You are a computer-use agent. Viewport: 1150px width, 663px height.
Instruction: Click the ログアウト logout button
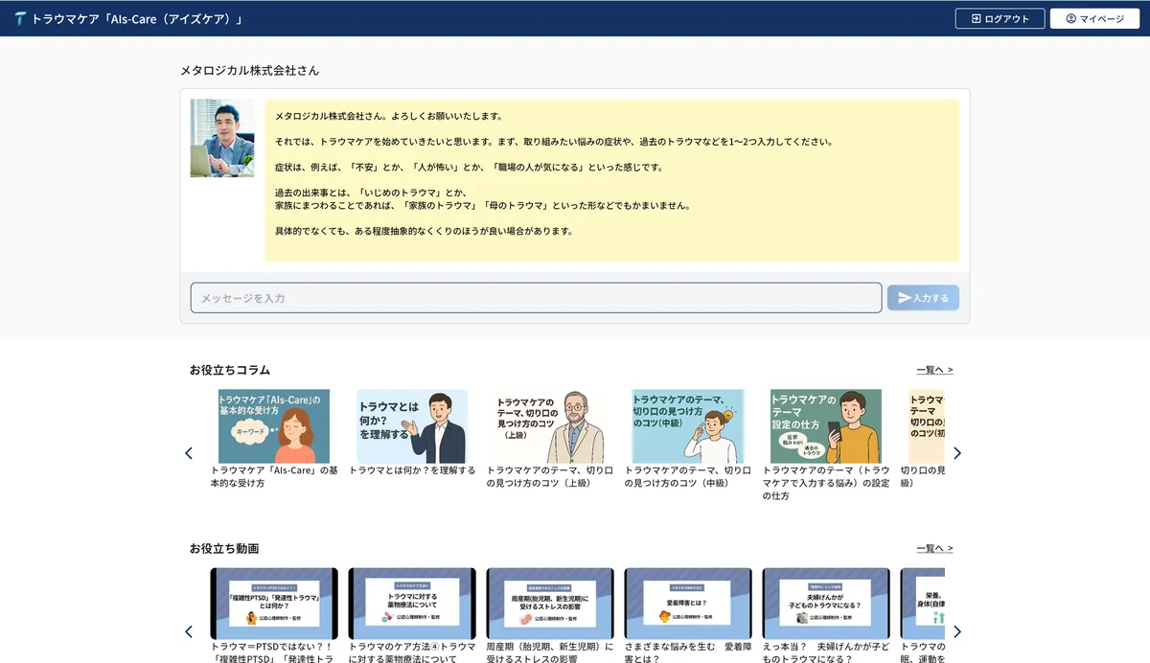[x=1000, y=18]
